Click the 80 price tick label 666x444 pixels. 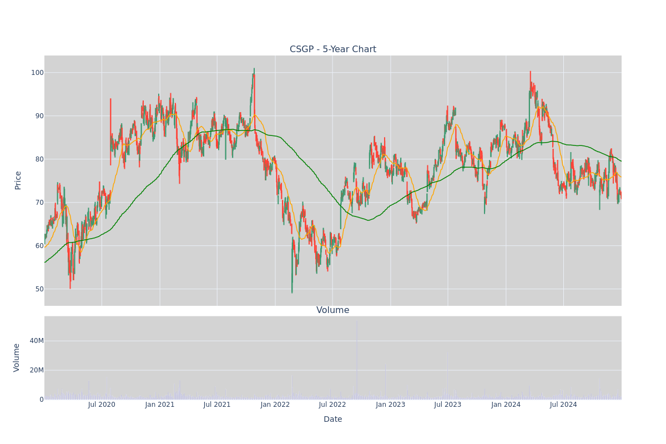tap(39, 159)
